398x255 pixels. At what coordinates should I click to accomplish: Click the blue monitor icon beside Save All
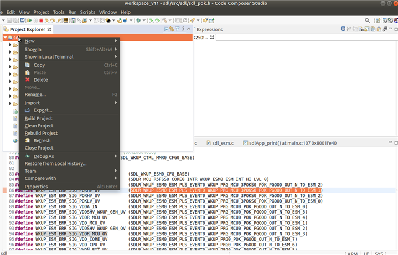tap(22, 20)
